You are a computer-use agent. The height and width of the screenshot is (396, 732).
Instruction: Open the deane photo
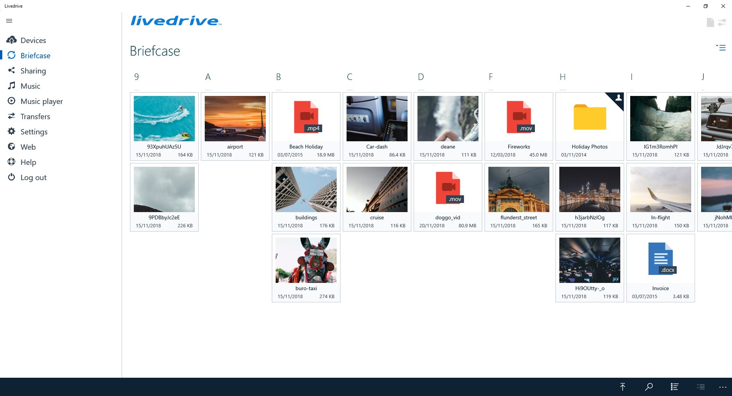pos(448,126)
